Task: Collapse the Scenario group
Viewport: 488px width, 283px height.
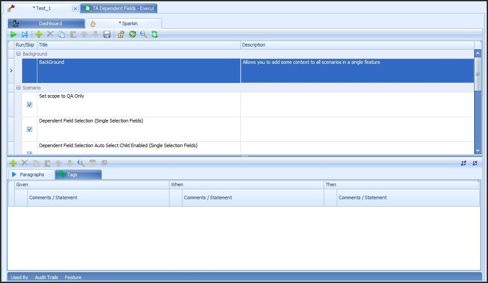Action: tap(18, 88)
